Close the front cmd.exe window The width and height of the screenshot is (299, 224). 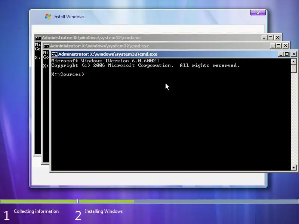(x=294, y=54)
